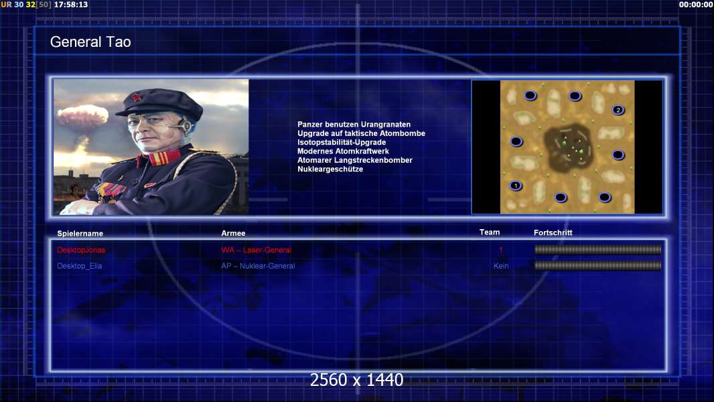
Task: Click the 'Team' column header
Action: click(490, 232)
